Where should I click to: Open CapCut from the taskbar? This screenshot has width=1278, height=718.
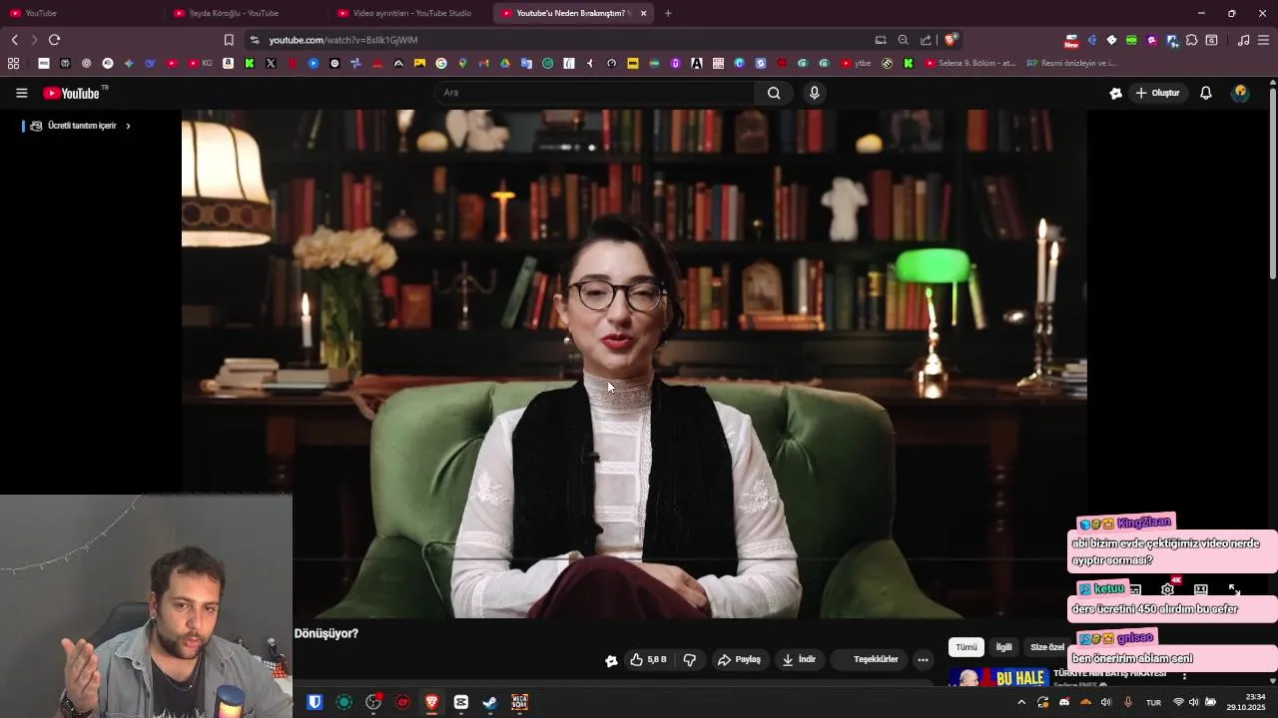[x=461, y=702]
